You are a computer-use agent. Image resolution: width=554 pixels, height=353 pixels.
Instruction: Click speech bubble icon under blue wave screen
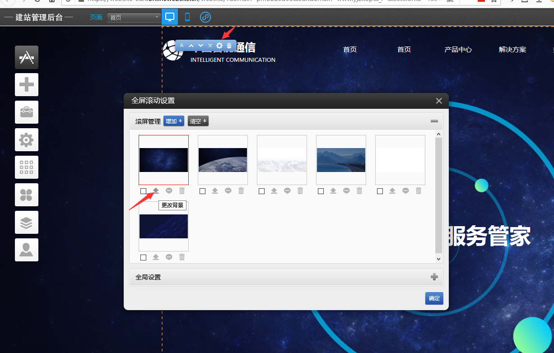point(169,257)
